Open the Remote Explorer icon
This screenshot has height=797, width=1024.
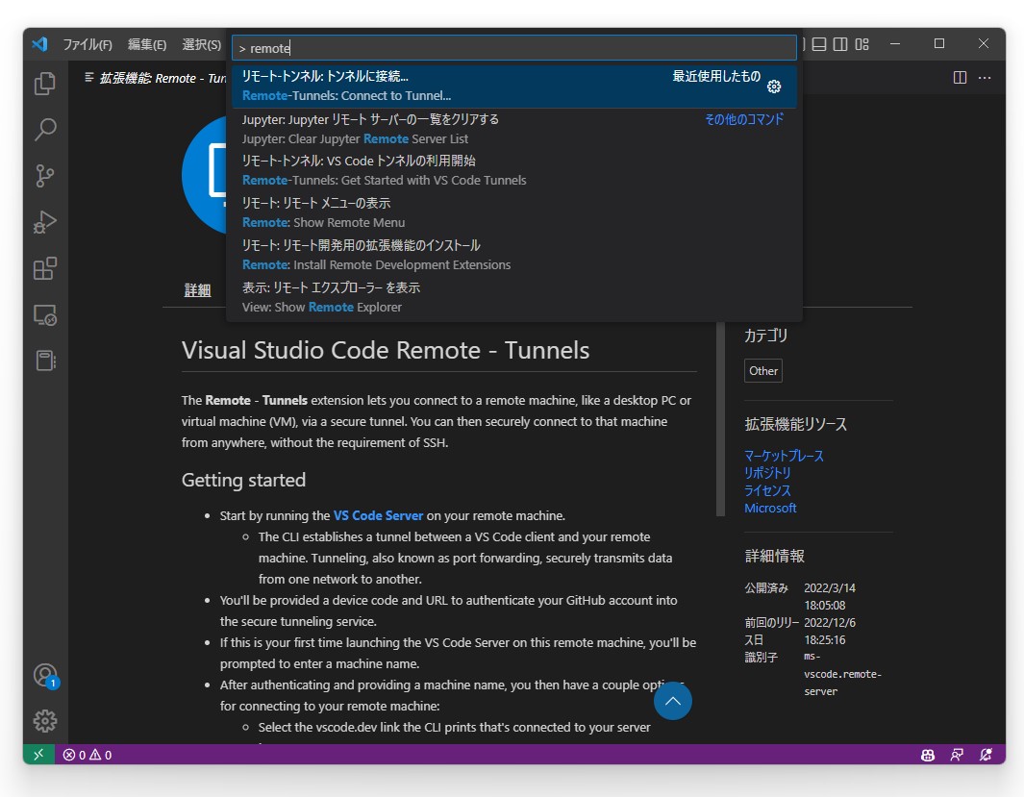[44, 314]
